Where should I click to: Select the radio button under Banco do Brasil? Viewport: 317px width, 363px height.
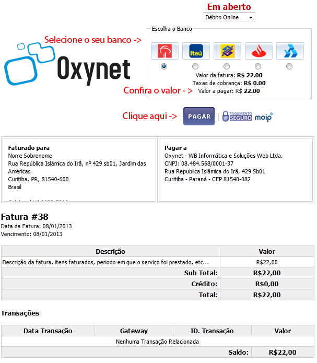[227, 66]
